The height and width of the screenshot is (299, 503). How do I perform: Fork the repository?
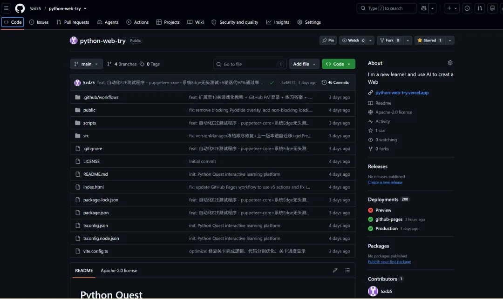[x=390, y=40]
